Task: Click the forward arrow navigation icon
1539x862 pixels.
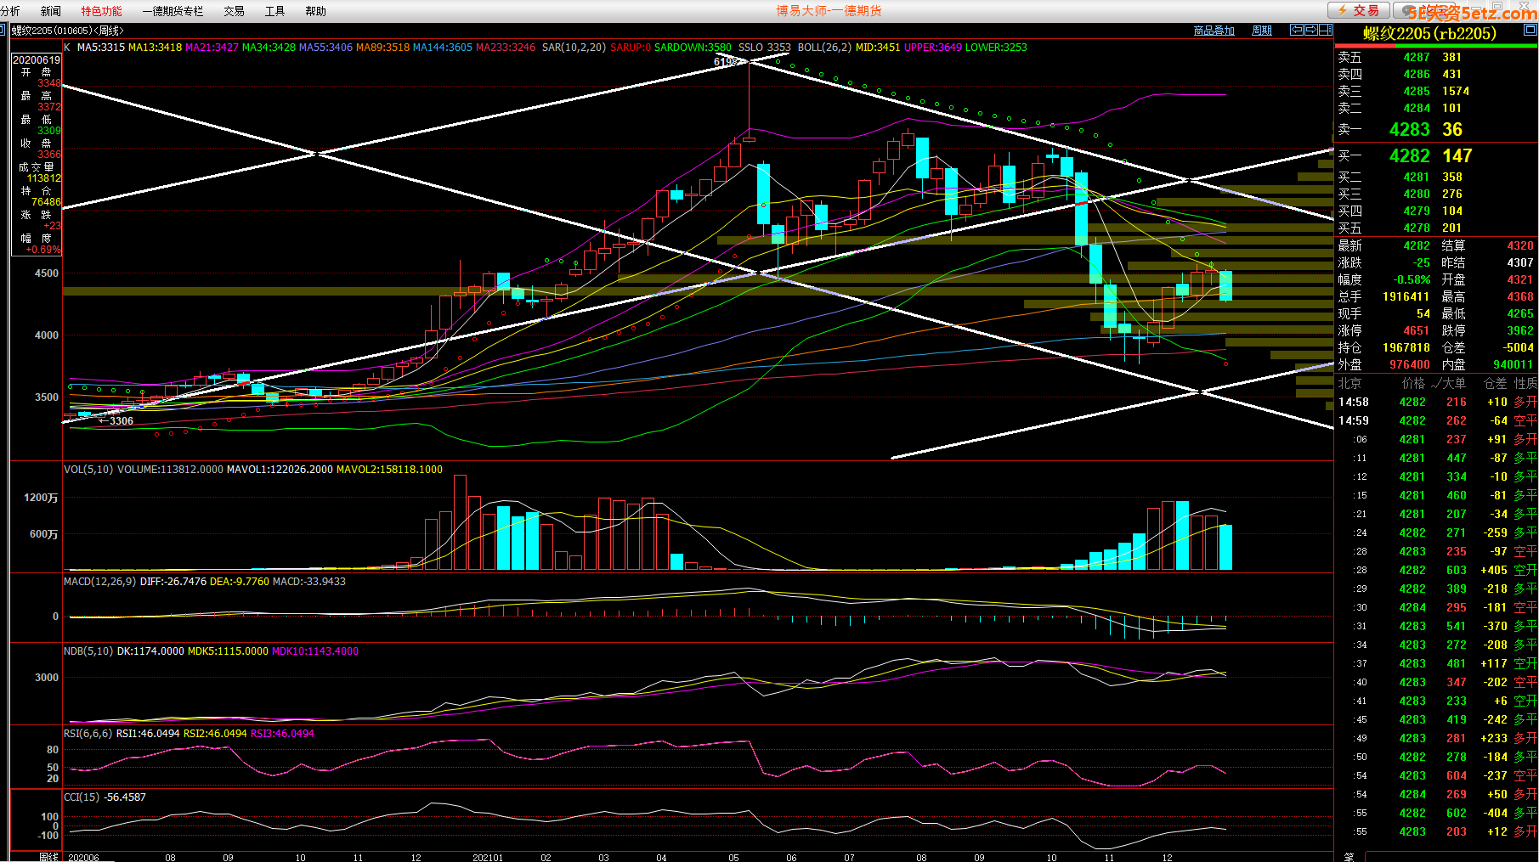Action: (x=1311, y=30)
